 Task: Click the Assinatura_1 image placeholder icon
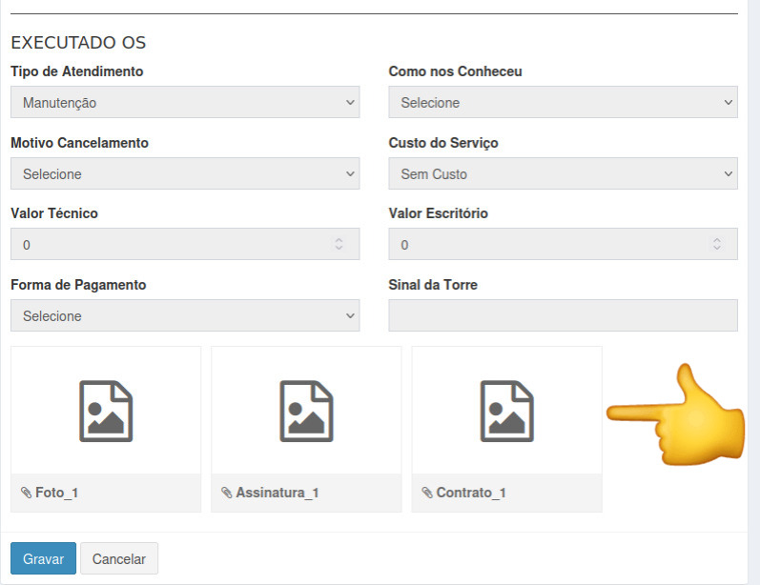point(306,412)
